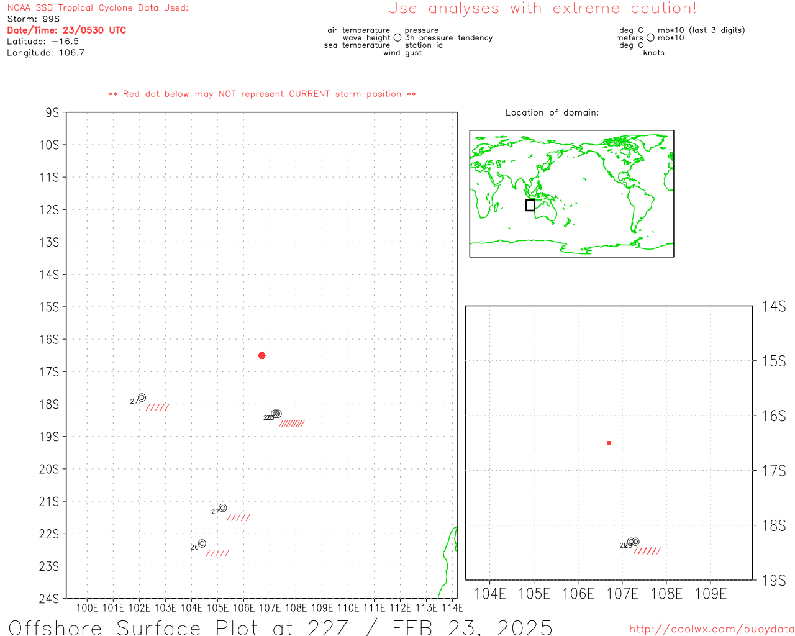Click the station model legend circle
The image size is (795, 636).
(397, 38)
